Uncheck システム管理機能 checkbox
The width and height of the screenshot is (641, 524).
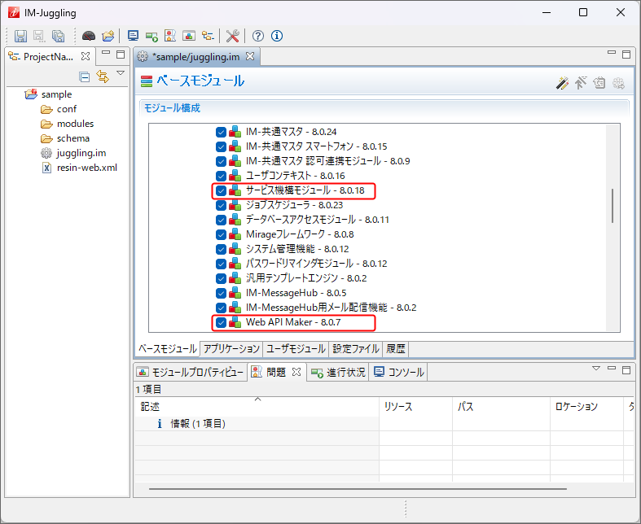[221, 249]
